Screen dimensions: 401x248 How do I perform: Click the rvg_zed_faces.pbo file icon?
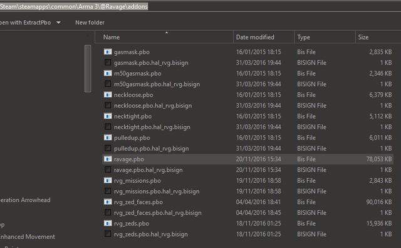pos(108,202)
